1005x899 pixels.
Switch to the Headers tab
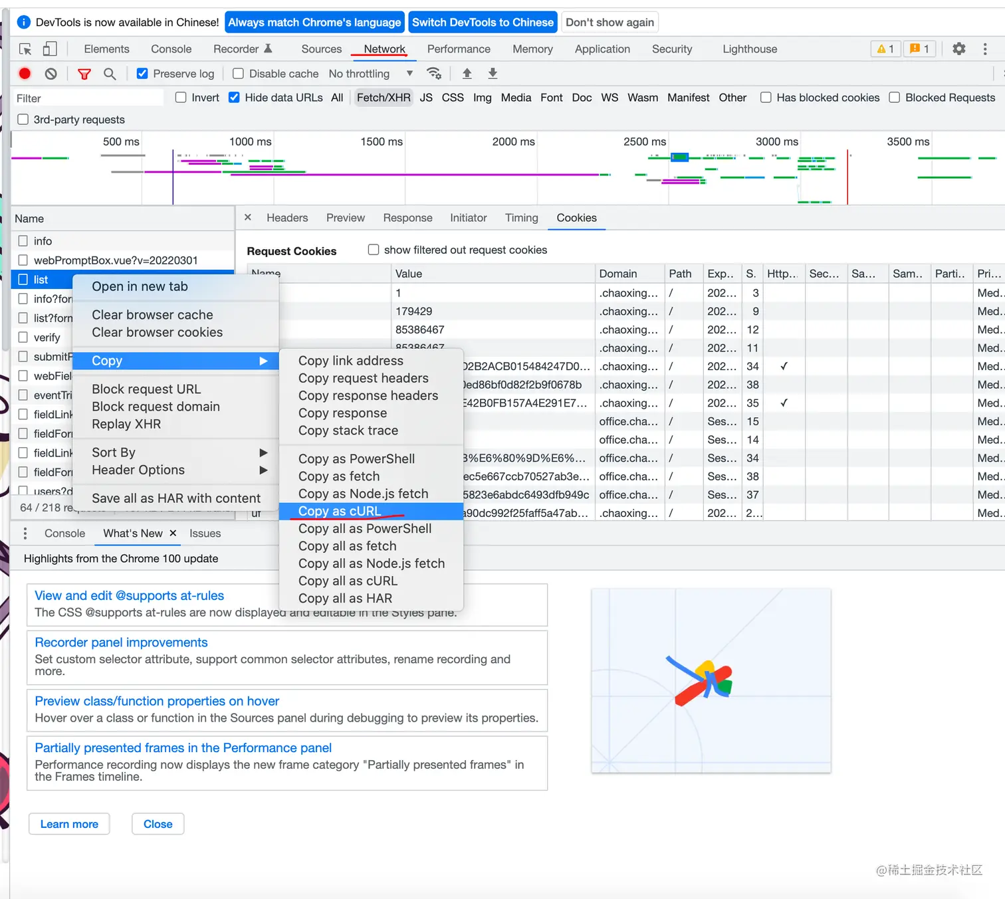tap(287, 218)
